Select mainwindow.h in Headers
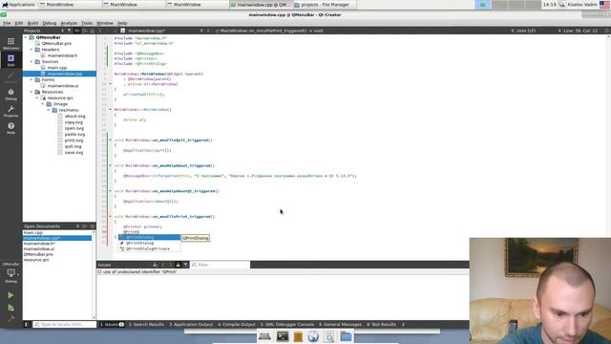Viewport: 611px width, 344px height. (x=62, y=55)
